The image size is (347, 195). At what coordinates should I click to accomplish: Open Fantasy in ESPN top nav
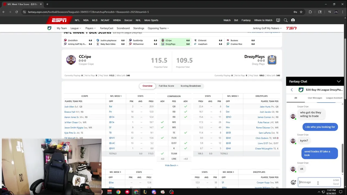click(x=246, y=20)
